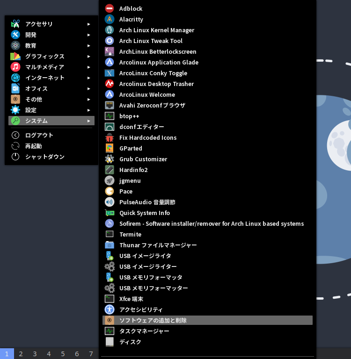Screen dimensions: 351x359
Task: Expand the インターネット submenu arrow
Action: click(x=89, y=78)
